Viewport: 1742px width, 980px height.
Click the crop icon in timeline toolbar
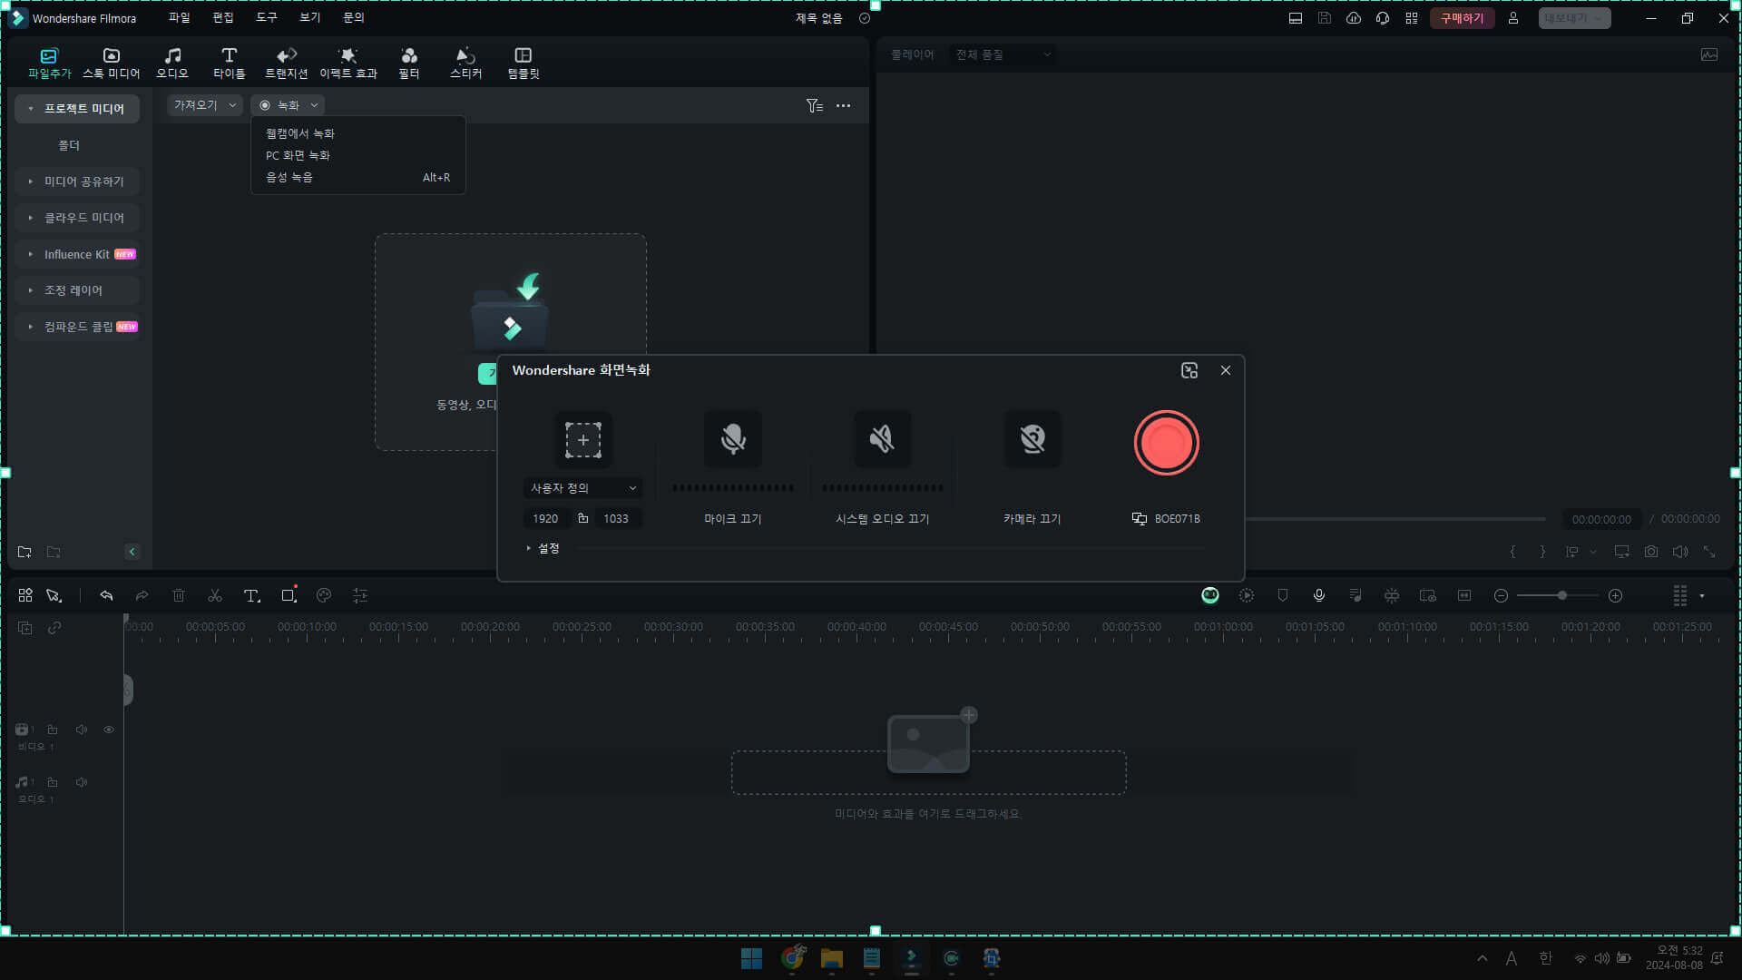(289, 595)
